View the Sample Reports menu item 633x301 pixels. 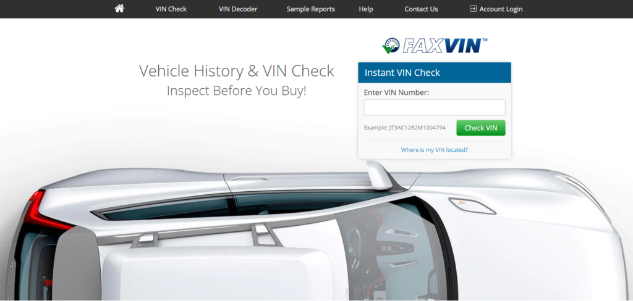(310, 9)
